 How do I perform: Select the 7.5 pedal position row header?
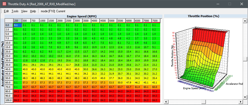tap(9, 38)
